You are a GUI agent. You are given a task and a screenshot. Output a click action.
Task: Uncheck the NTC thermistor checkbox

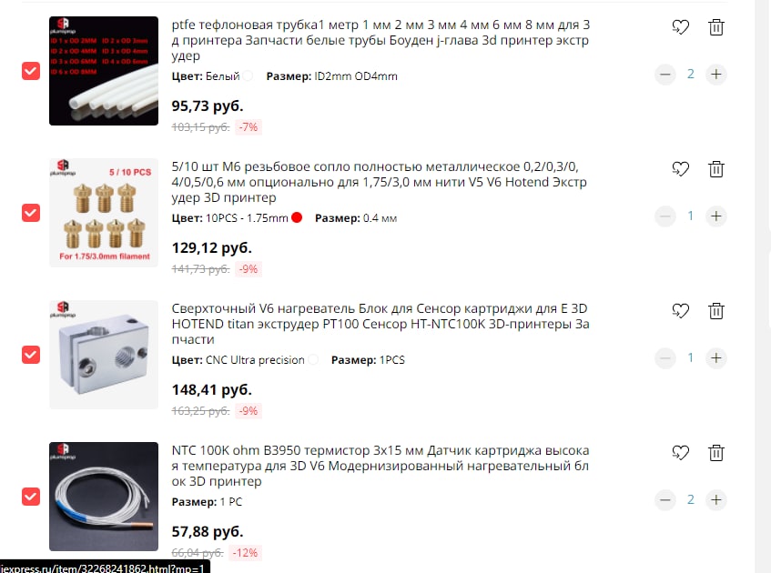31,497
